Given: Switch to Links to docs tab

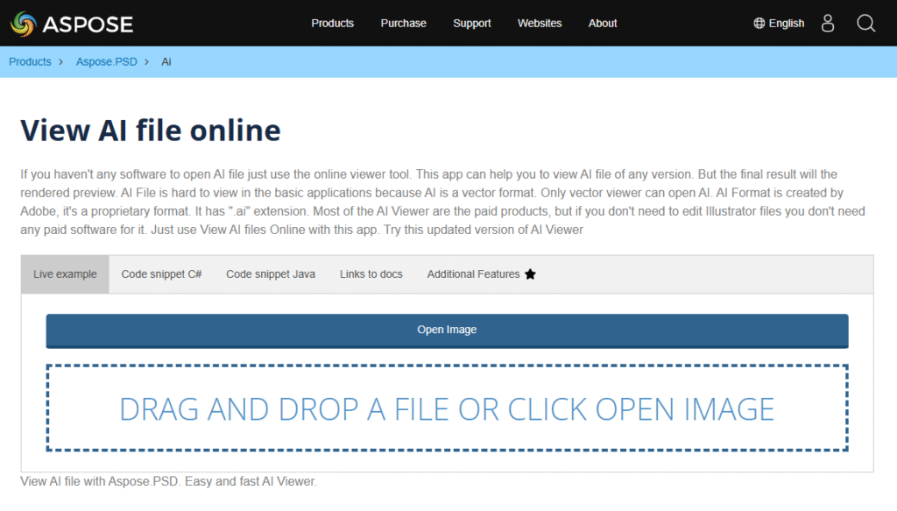Looking at the screenshot, I should tap(371, 274).
